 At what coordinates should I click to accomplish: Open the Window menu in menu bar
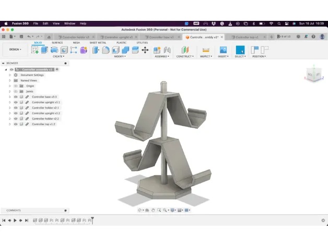69,23
